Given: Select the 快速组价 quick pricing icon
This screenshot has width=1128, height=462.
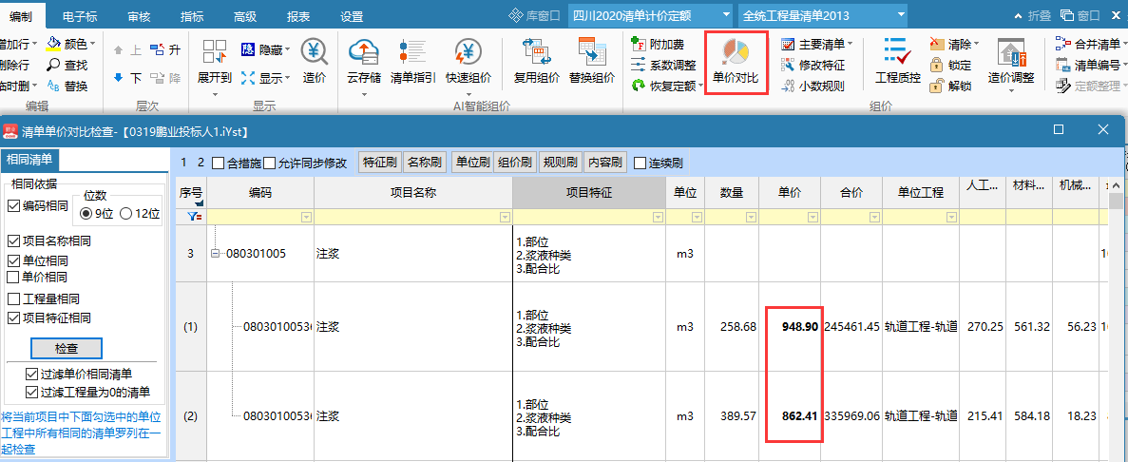Looking at the screenshot, I should point(468,55).
